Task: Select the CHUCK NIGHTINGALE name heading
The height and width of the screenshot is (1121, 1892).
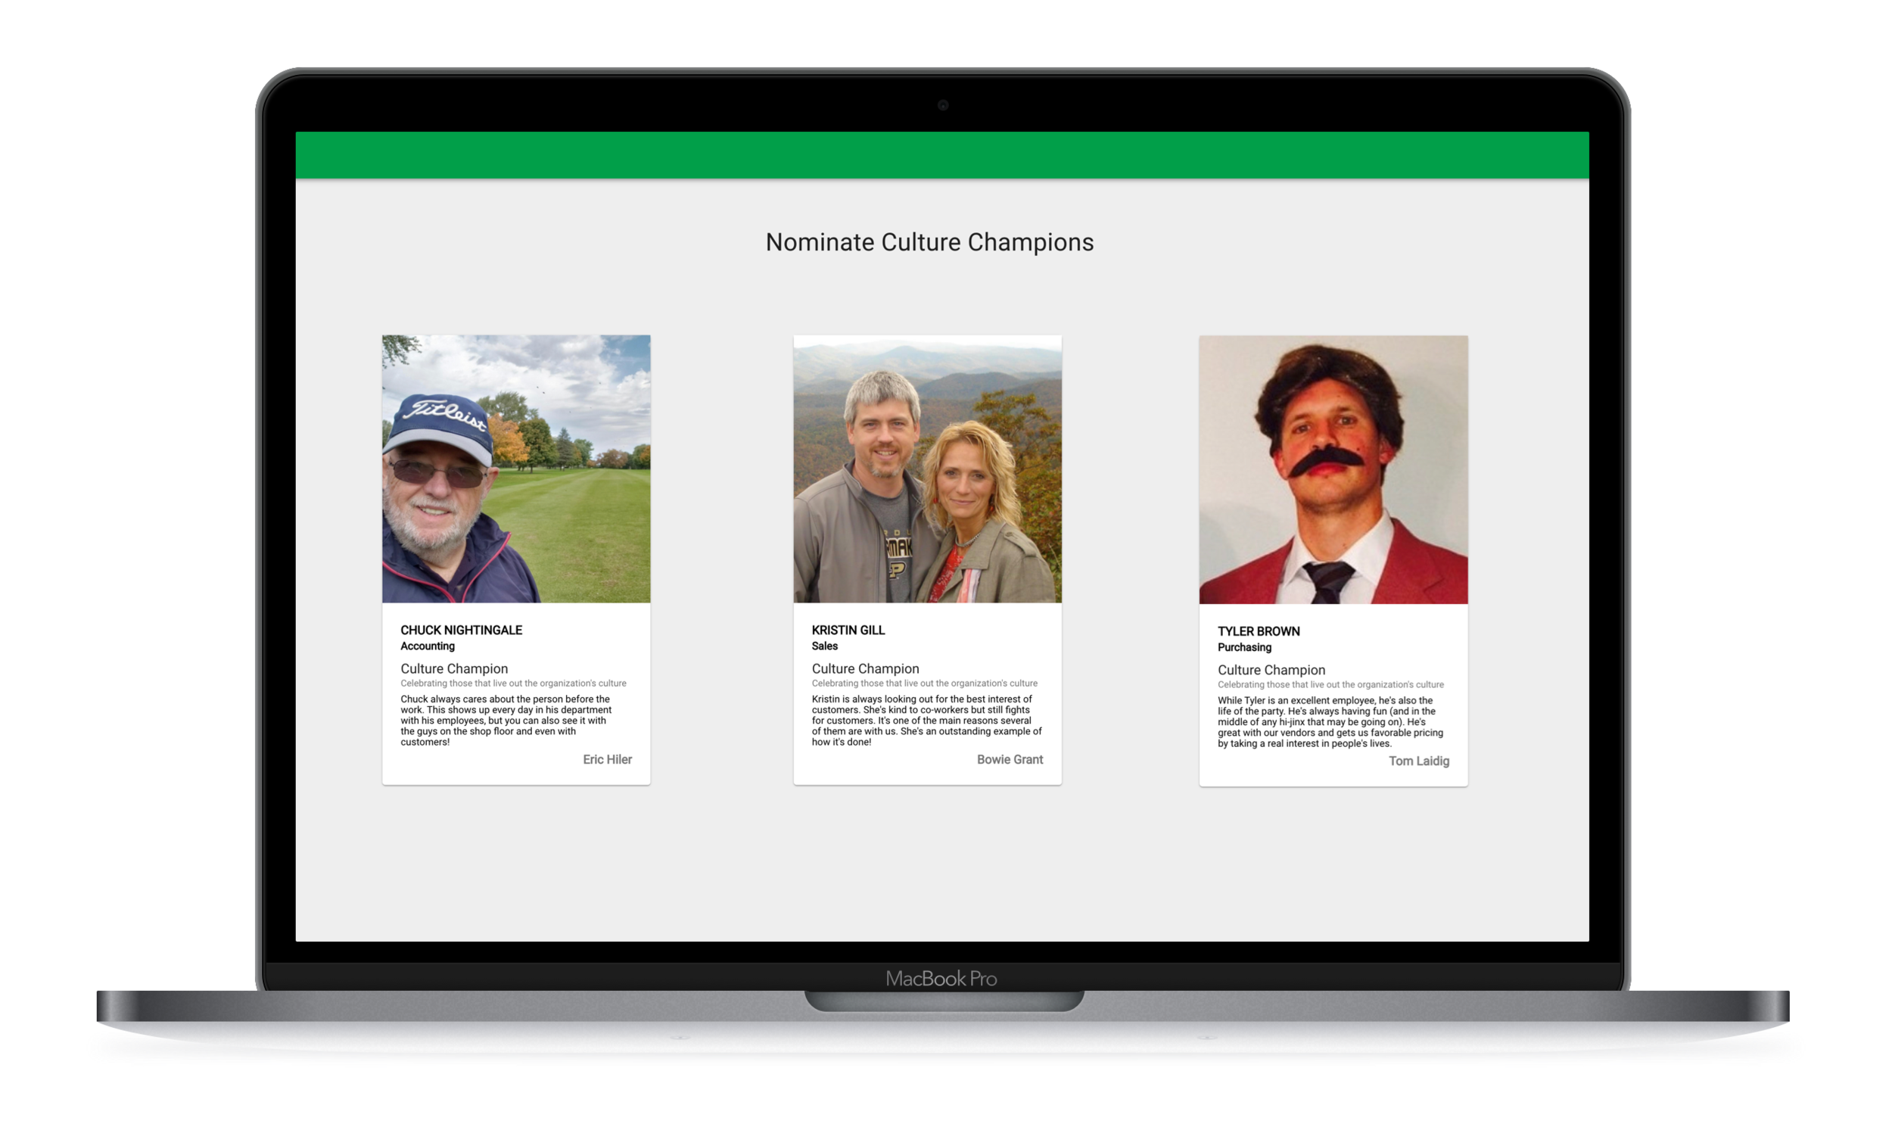Action: [x=461, y=630]
